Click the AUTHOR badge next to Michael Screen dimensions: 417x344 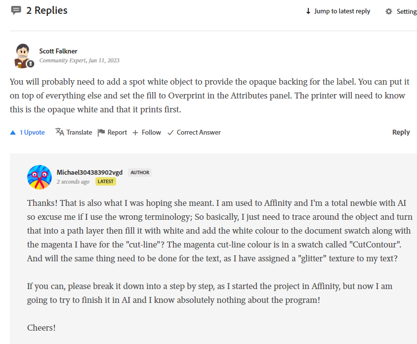point(140,173)
